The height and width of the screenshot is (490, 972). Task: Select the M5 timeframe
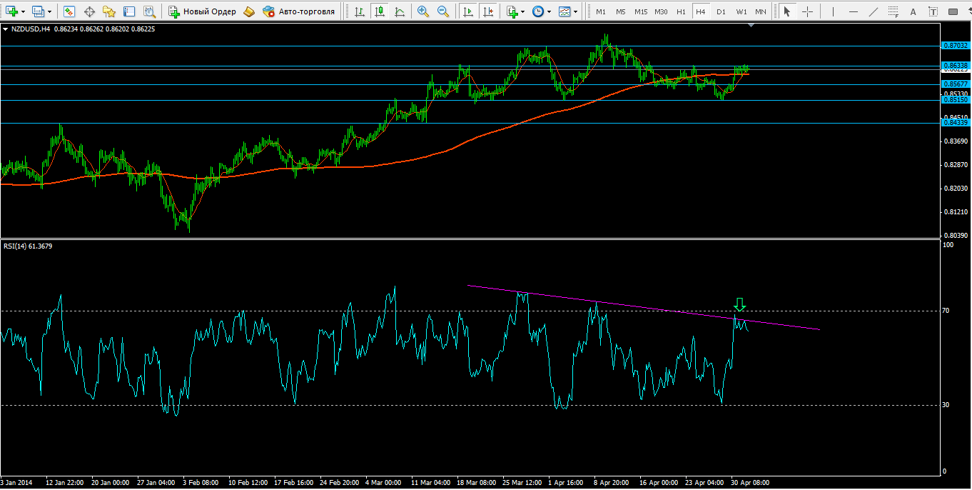[x=621, y=11]
